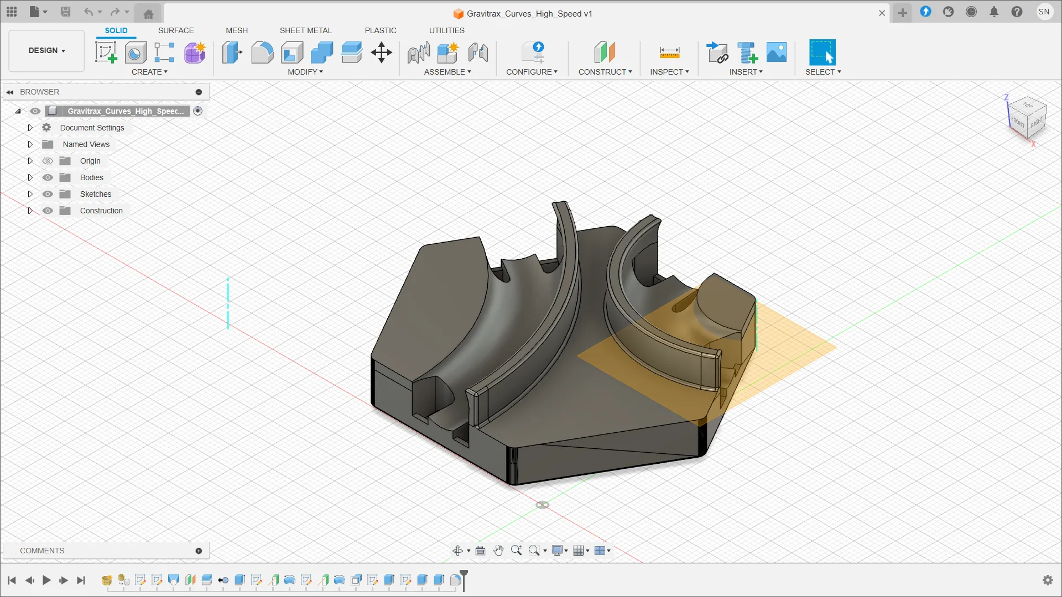Click the Offset Plane construct icon
The image size is (1062, 597).
pyautogui.click(x=605, y=53)
